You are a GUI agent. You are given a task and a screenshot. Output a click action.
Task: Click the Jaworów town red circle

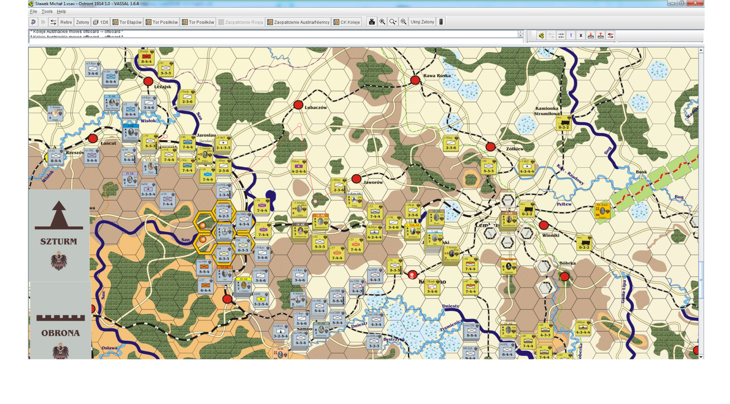356,179
